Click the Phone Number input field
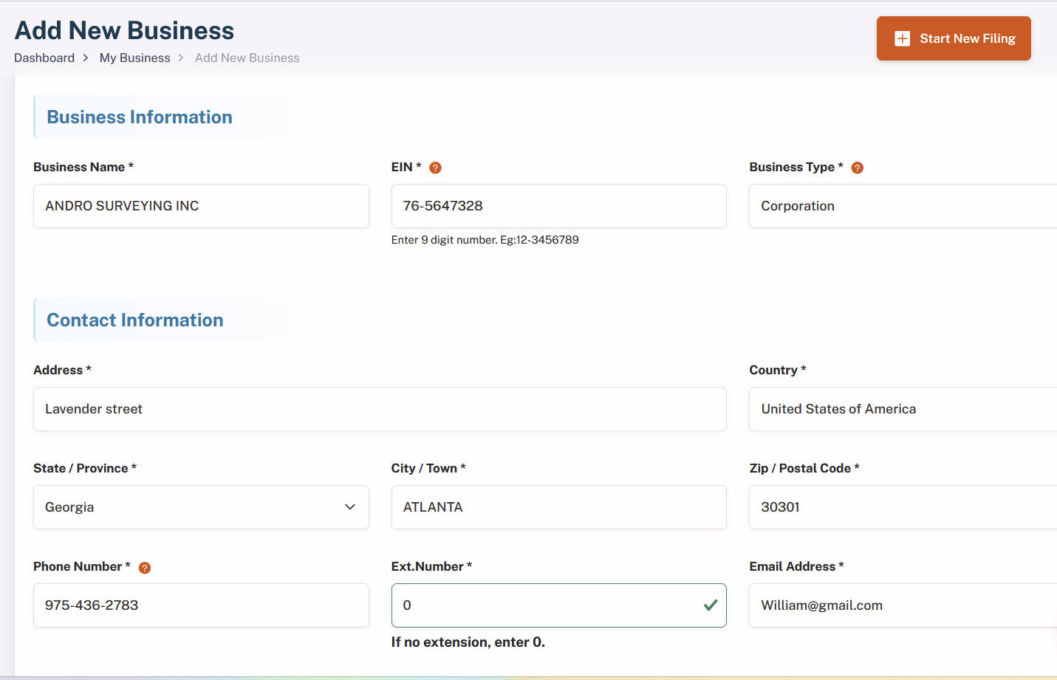Viewport: 1057px width, 680px height. [x=201, y=605]
